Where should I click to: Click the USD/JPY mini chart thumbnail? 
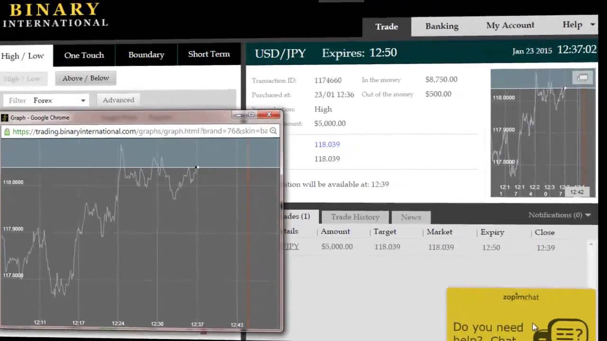coord(543,133)
